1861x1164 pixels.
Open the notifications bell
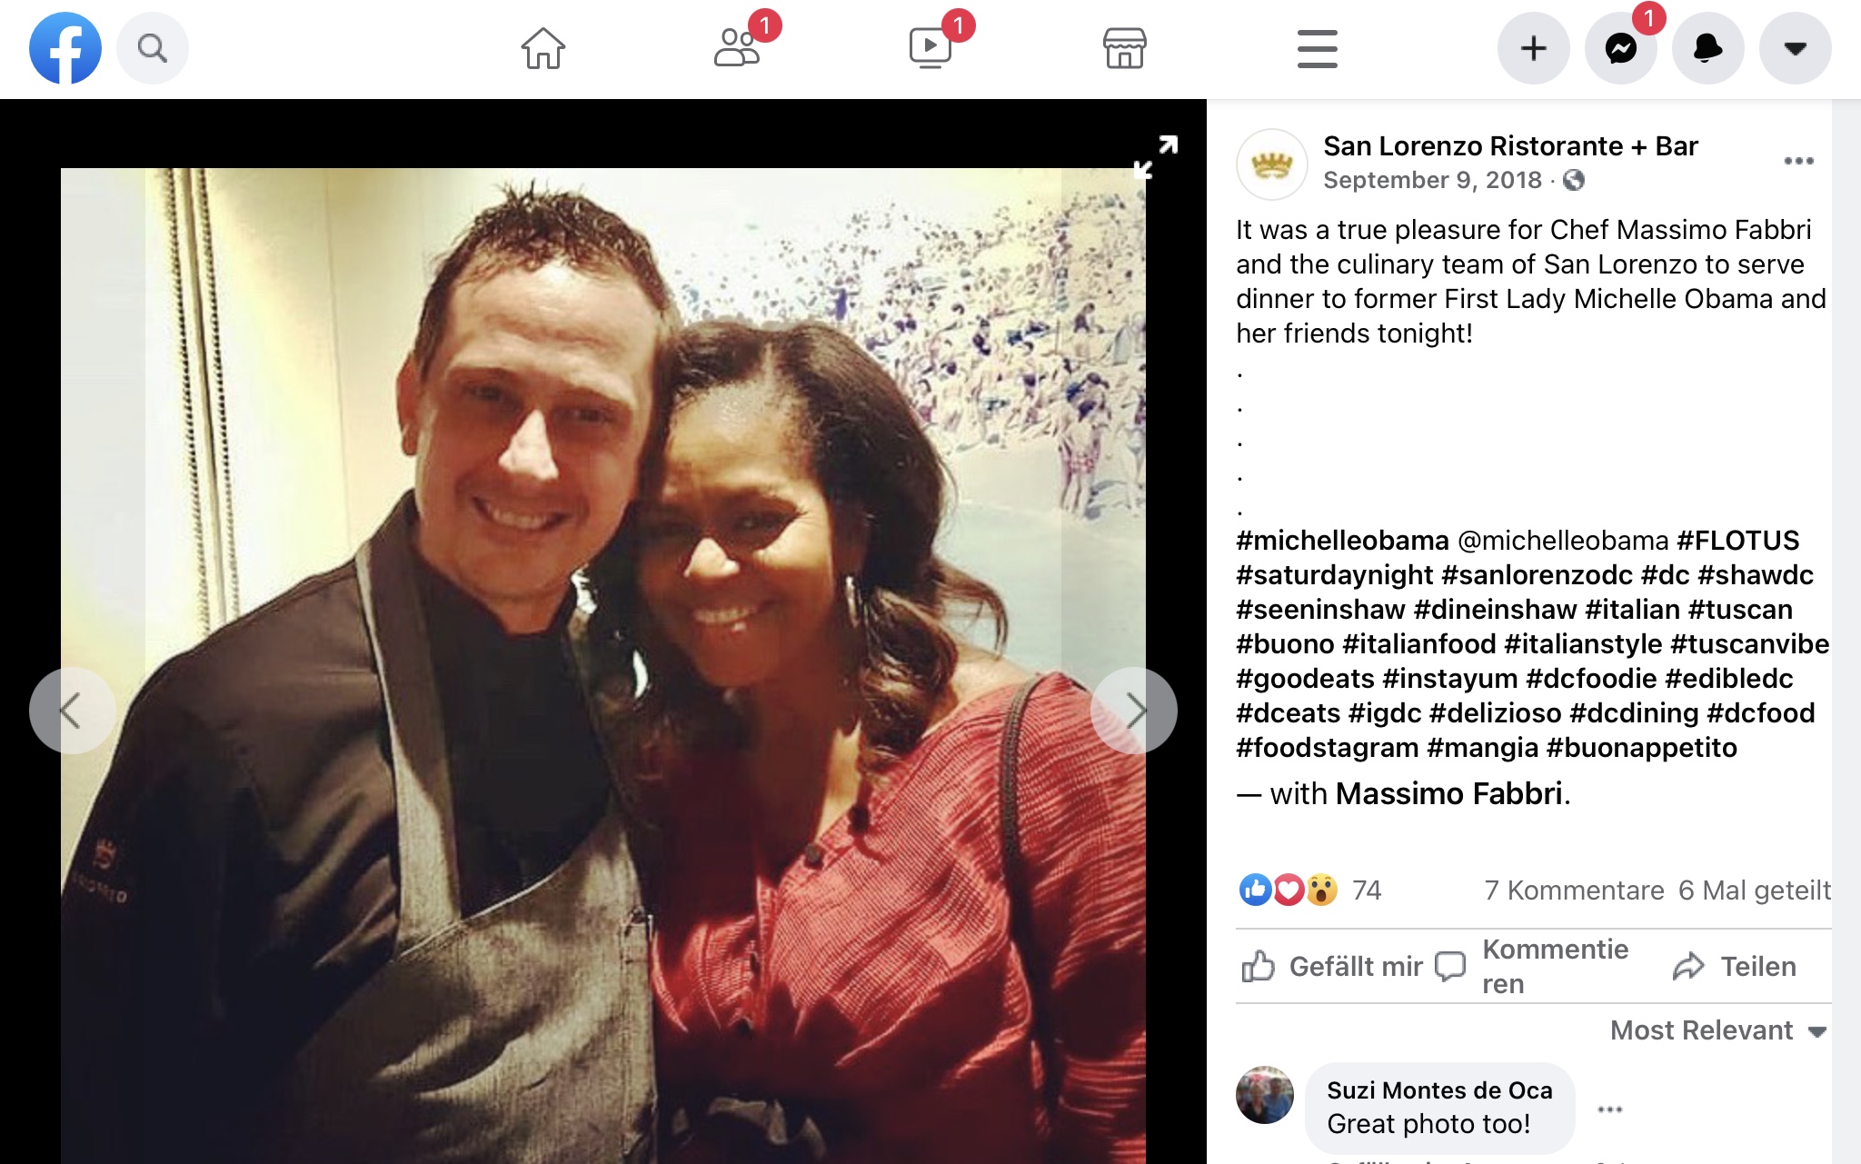[1708, 48]
